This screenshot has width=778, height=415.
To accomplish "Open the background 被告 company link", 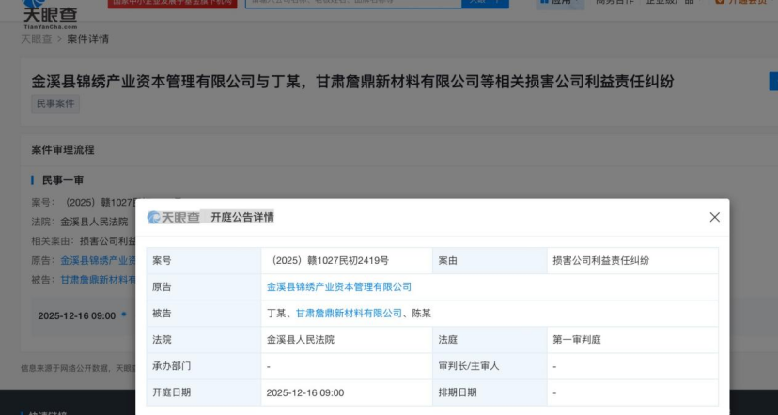I will (x=99, y=279).
